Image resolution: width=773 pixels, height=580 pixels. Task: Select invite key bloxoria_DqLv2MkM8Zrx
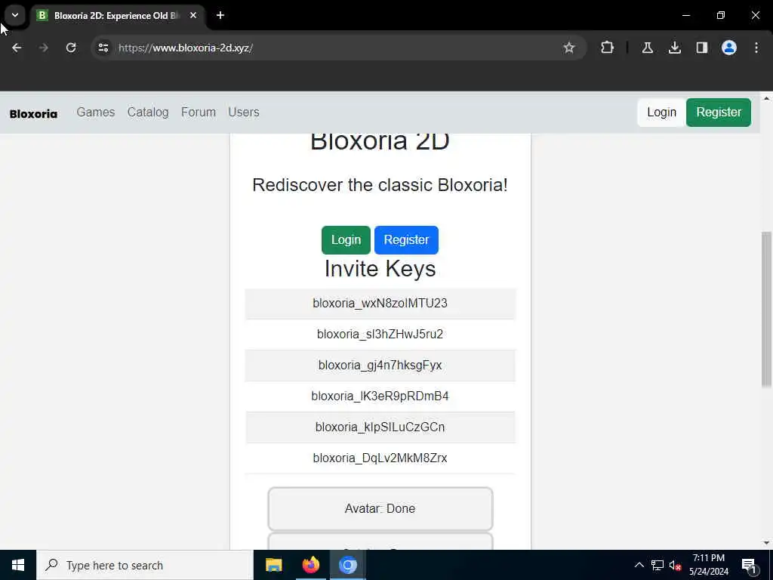(380, 458)
